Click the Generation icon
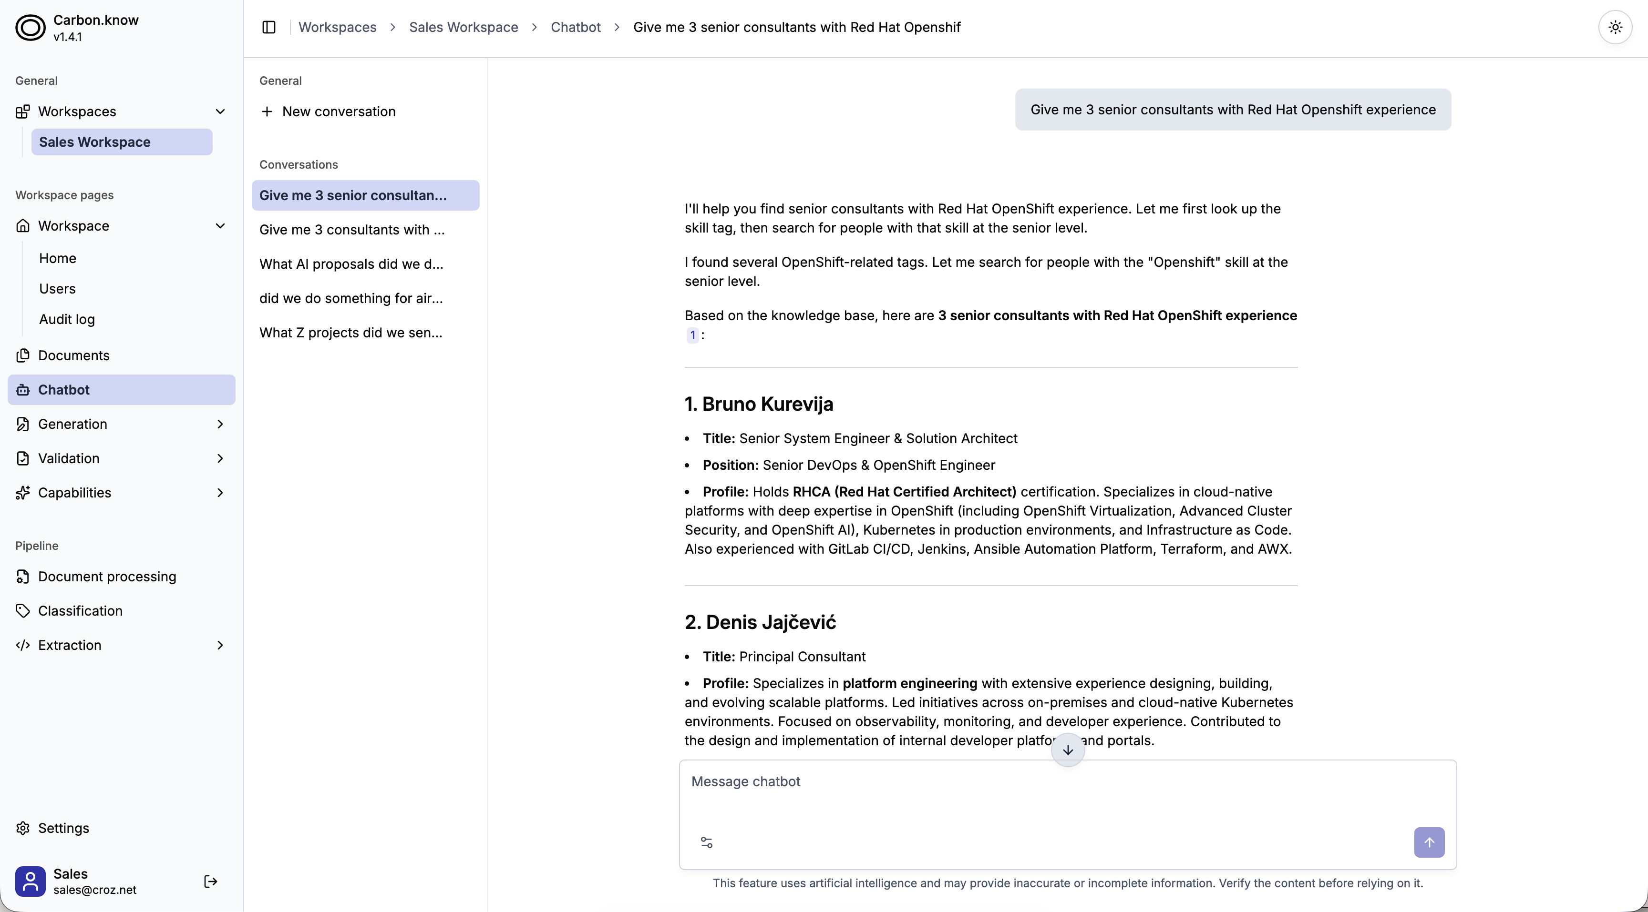Viewport: 1648px width, 912px height. click(x=23, y=424)
